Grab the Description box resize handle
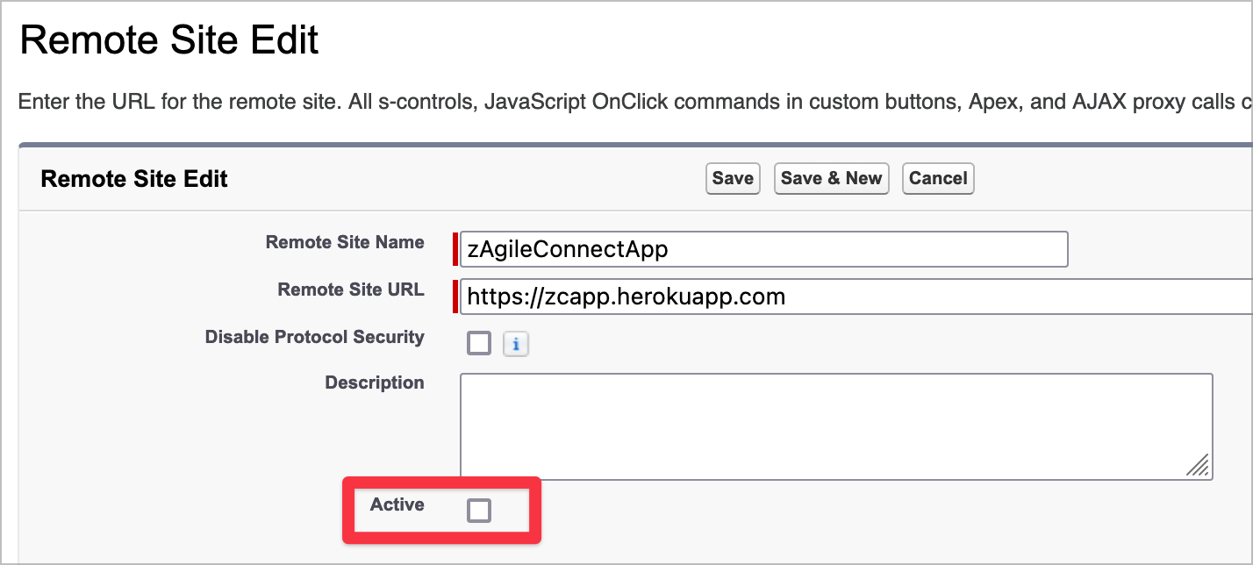The width and height of the screenshot is (1253, 565). (1199, 465)
